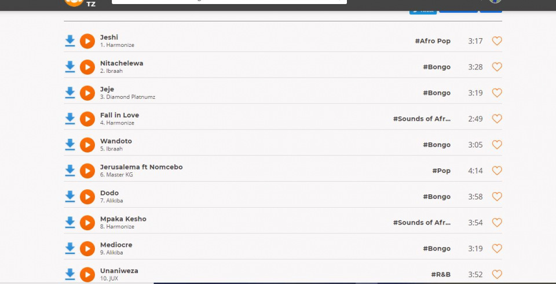
Task: Play Mpaka Kesho track
Action: point(87,223)
